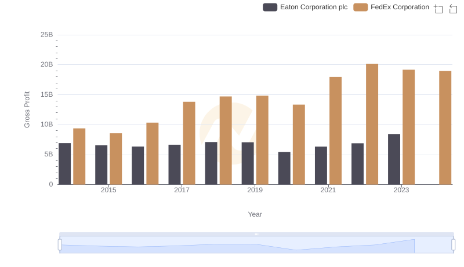Click the zoom reset back icon
The image size is (464, 267).
coord(453,9)
